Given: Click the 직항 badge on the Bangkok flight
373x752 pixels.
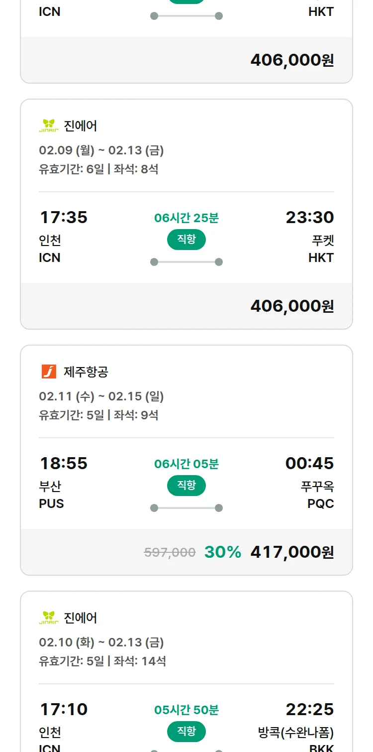Looking at the screenshot, I should pyautogui.click(x=186, y=732).
